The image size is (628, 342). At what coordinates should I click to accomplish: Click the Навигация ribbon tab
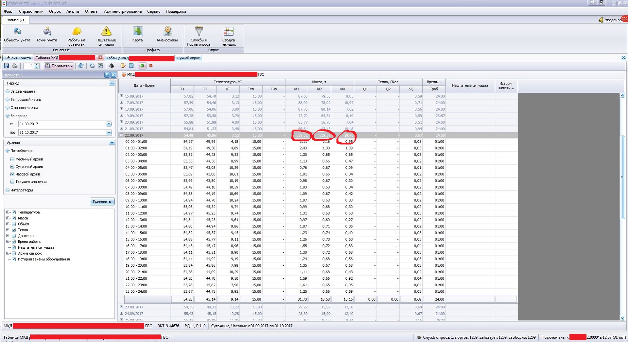(15, 20)
